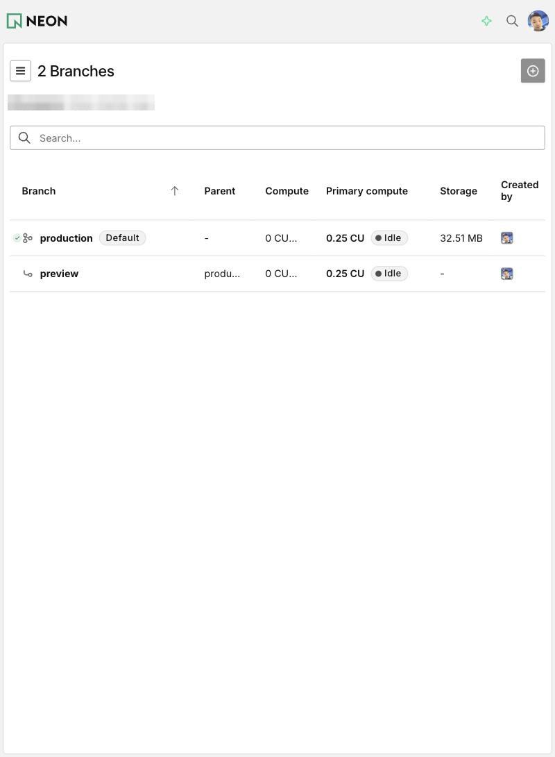Image resolution: width=555 pixels, height=757 pixels.
Task: Click the Created by column header
Action: click(x=520, y=191)
